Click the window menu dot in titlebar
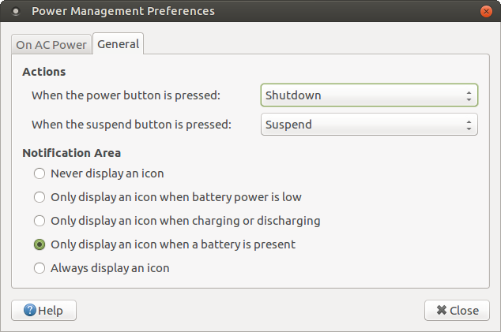 pyautogui.click(x=15, y=12)
